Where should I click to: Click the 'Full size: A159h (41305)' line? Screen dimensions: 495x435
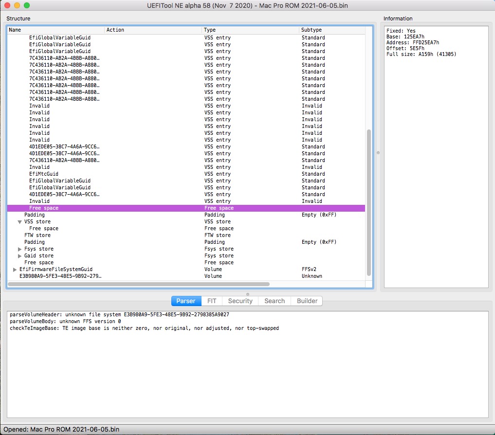(422, 54)
